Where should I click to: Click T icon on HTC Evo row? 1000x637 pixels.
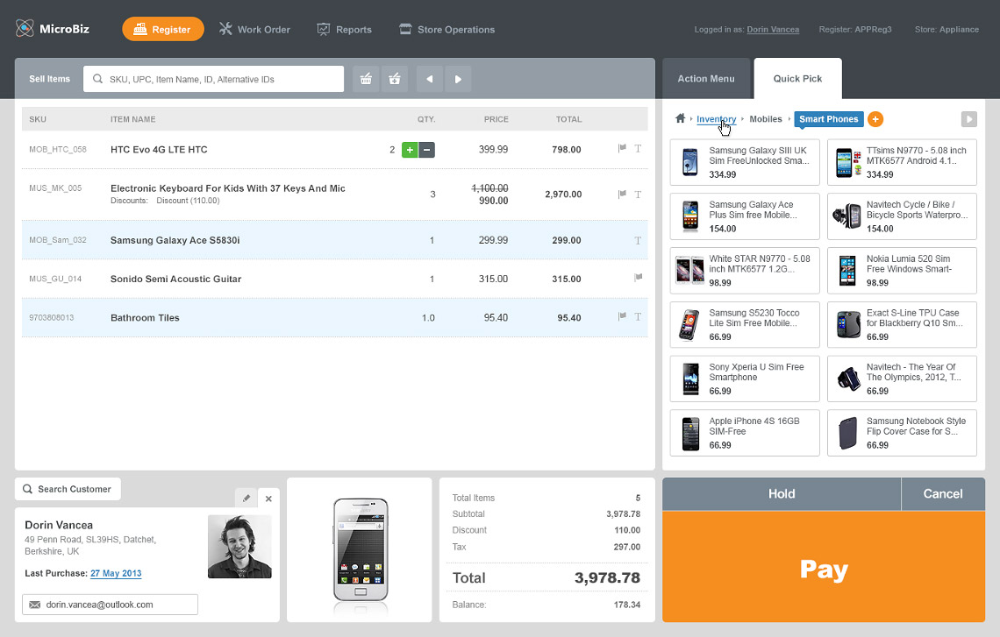pos(638,148)
